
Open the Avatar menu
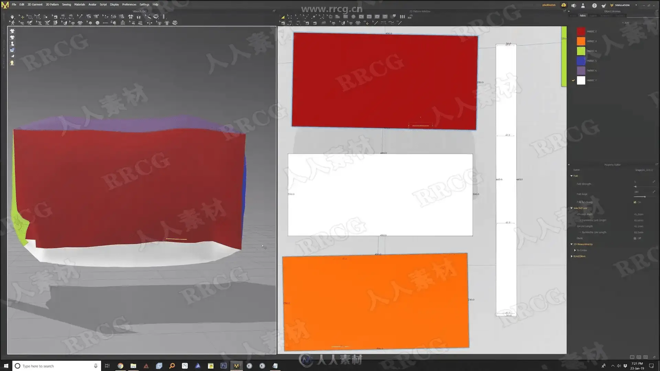(x=92, y=4)
